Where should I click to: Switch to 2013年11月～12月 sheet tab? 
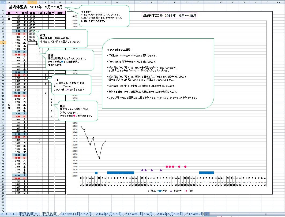pos(76,214)
